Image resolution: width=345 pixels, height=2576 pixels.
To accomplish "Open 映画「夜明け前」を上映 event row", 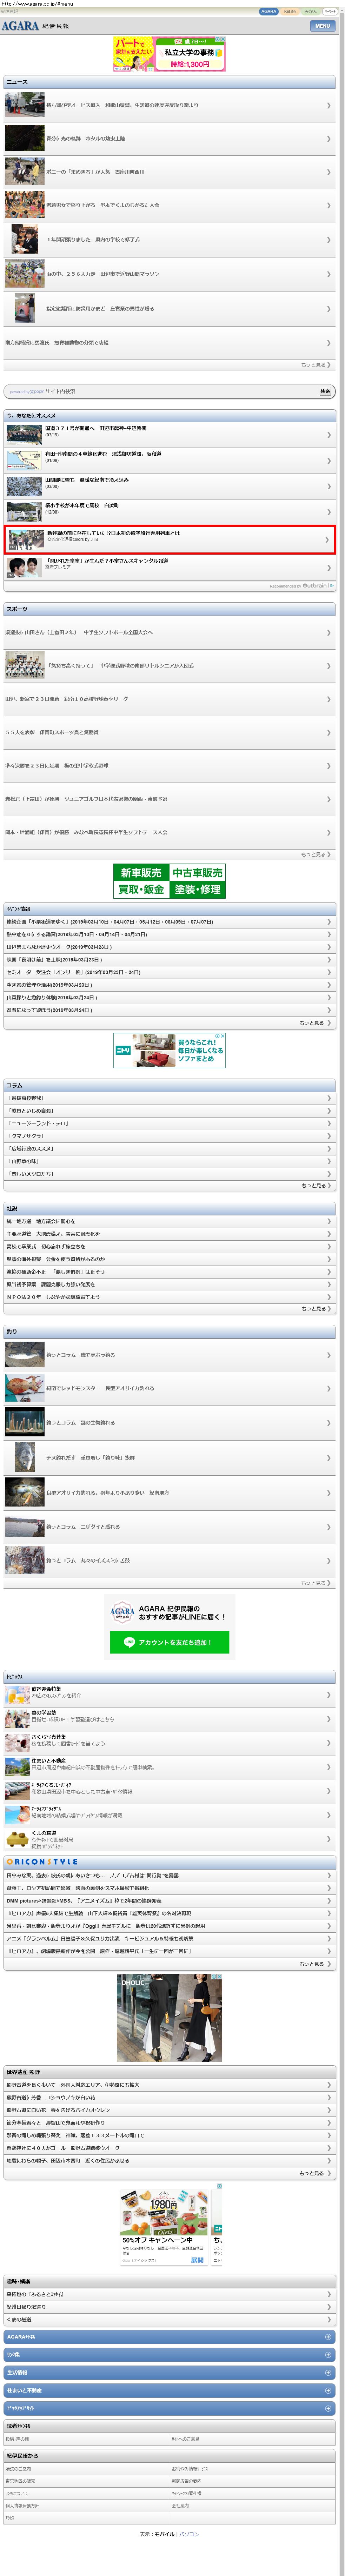I will tap(170, 960).
